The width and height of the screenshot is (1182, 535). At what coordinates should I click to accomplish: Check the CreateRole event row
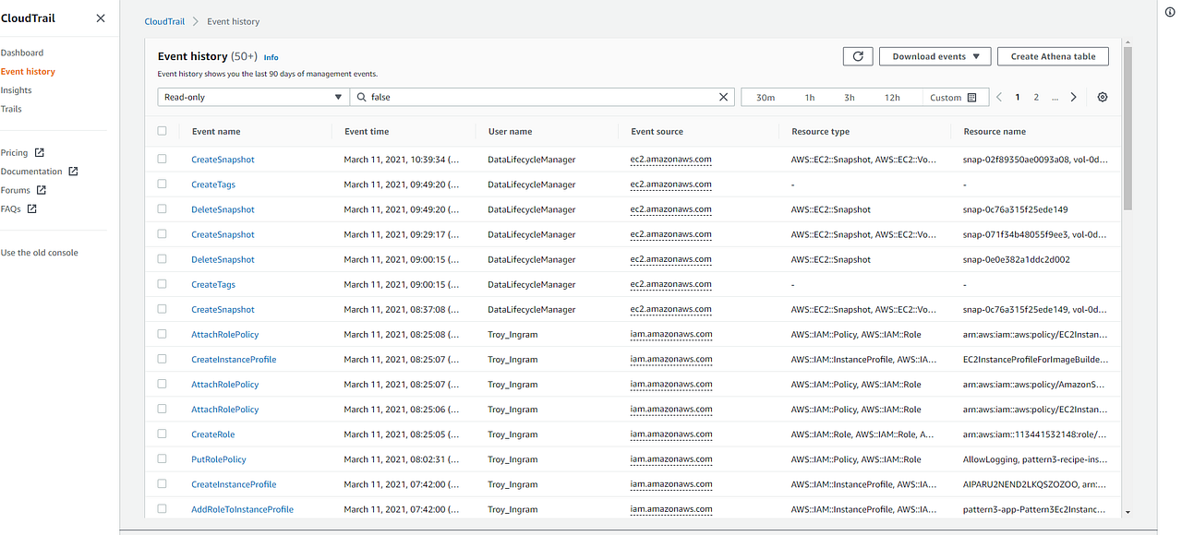(x=163, y=434)
